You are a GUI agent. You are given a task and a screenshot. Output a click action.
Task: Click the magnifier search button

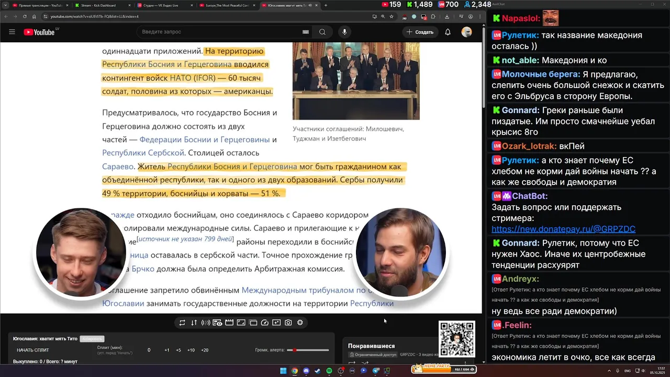point(322,32)
